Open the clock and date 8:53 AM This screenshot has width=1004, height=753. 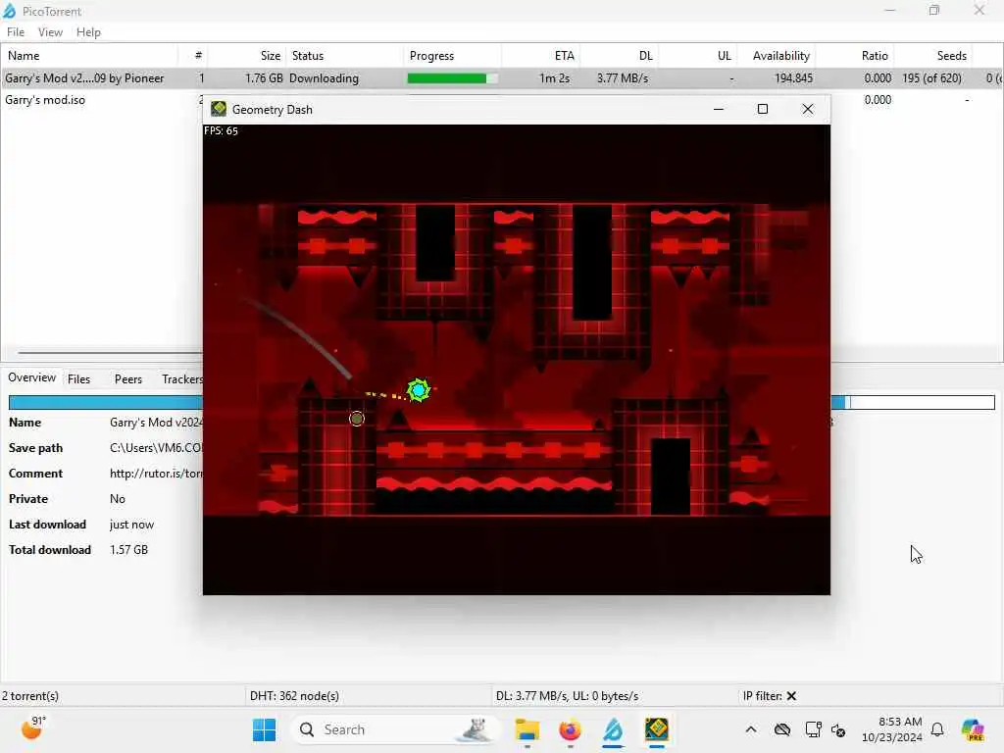(x=892, y=729)
